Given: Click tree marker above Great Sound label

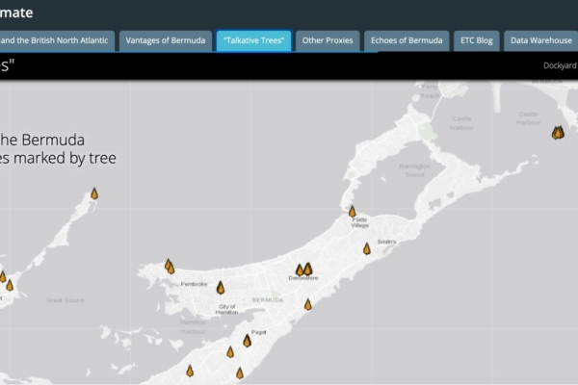Looking at the screenshot, I should click(10, 285).
